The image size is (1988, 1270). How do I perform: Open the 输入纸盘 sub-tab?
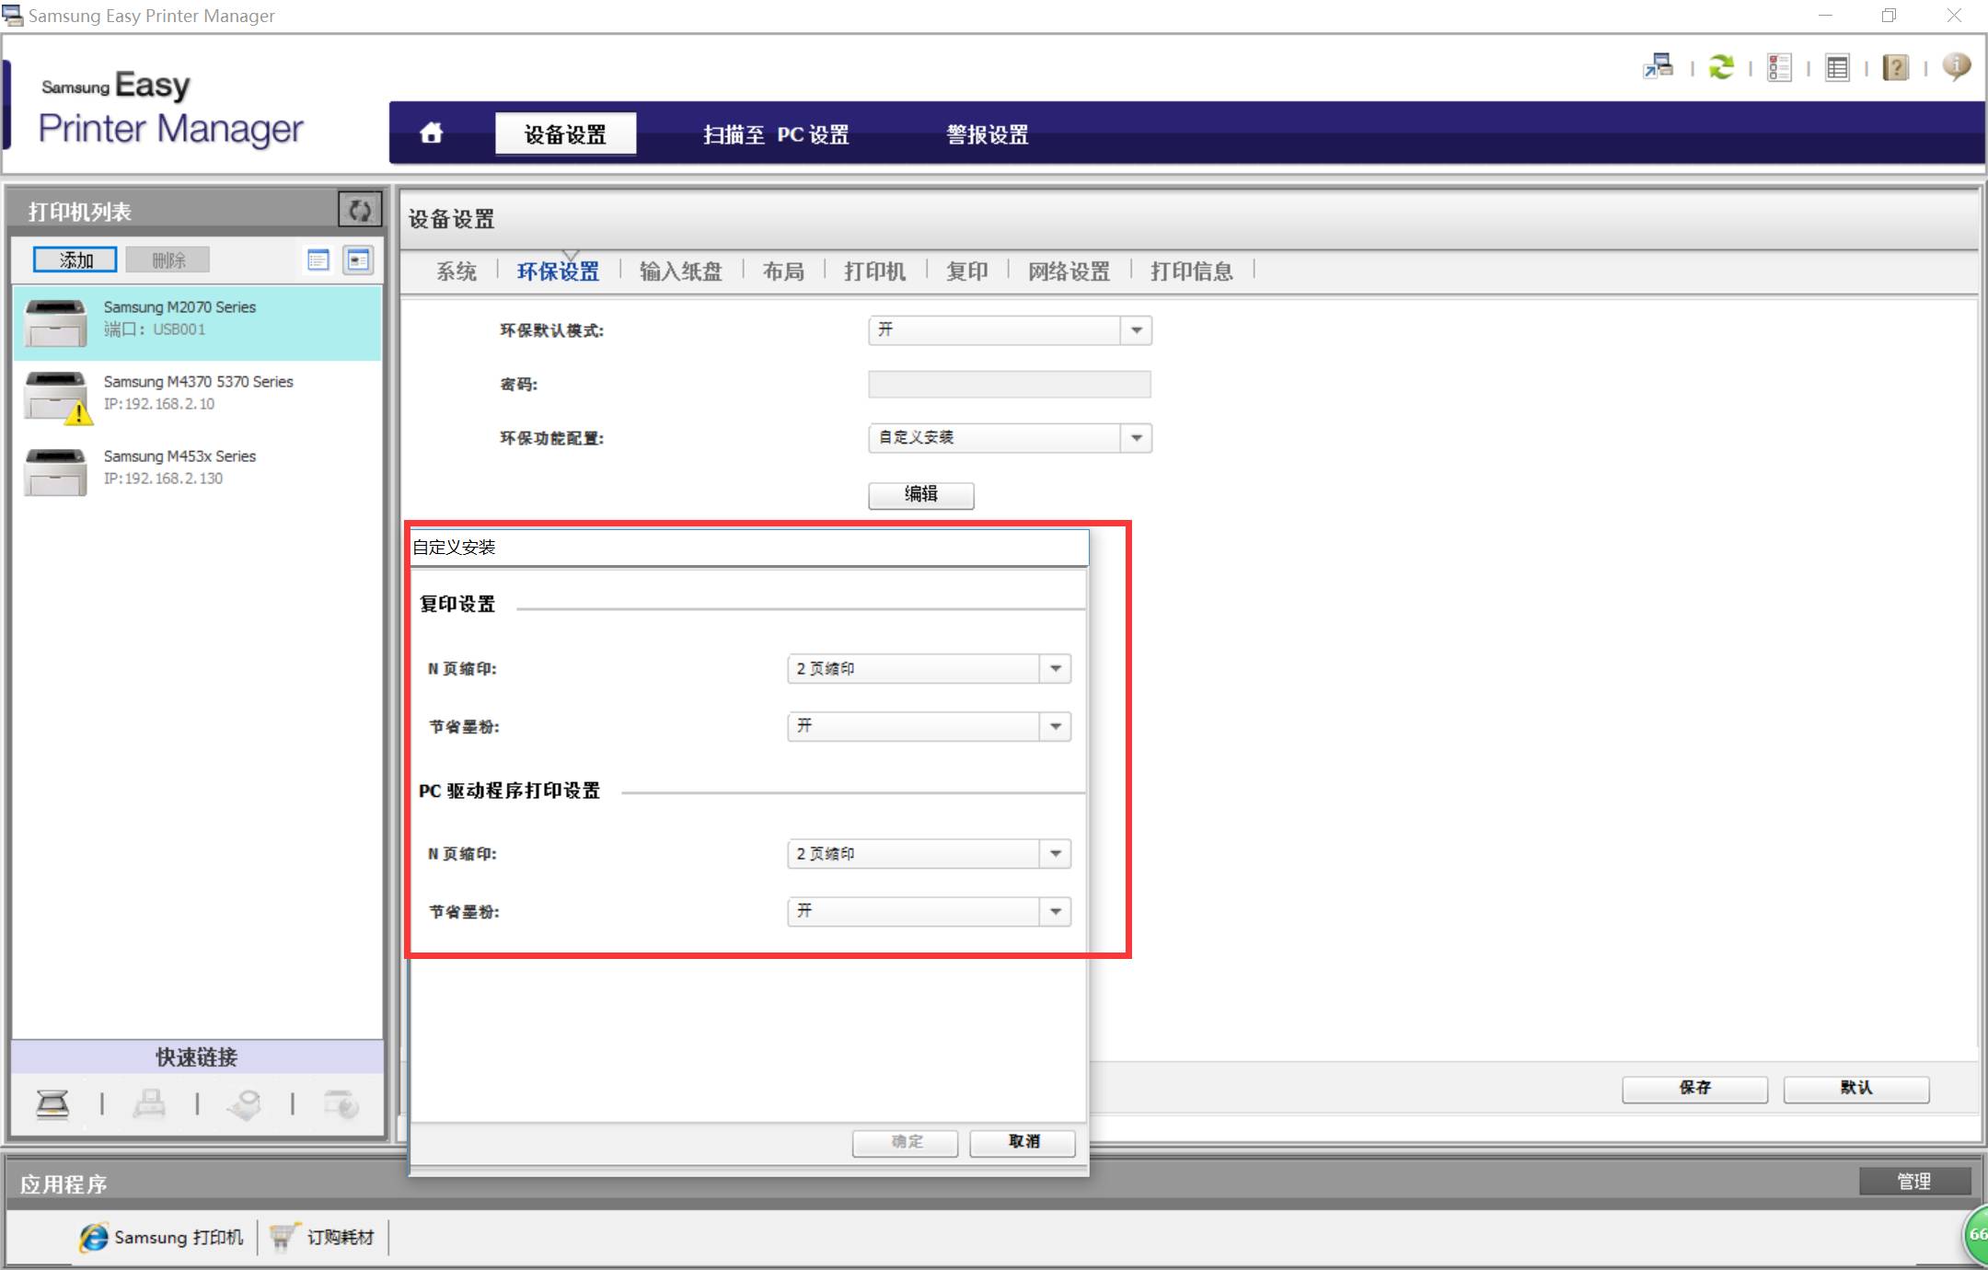click(681, 271)
